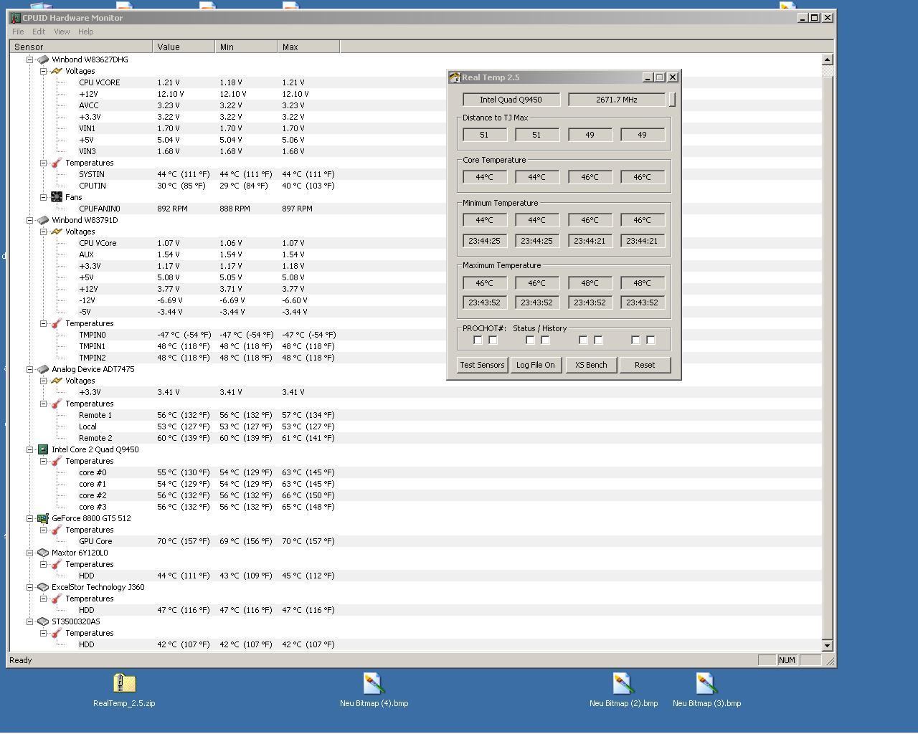Toggle PROCHOT history checkbox for core 2
This screenshot has width=918, height=734.
click(598, 340)
